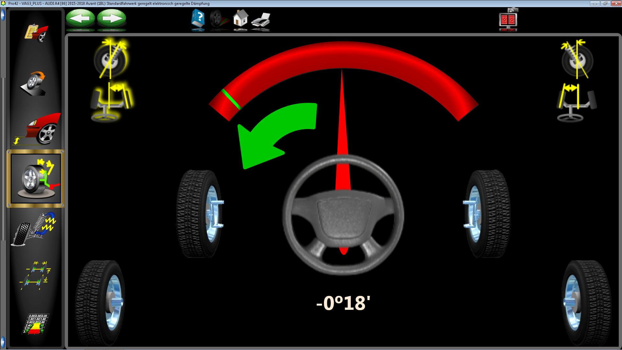This screenshot has height=350, width=622.
Task: Click the home house icon
Action: [x=240, y=18]
